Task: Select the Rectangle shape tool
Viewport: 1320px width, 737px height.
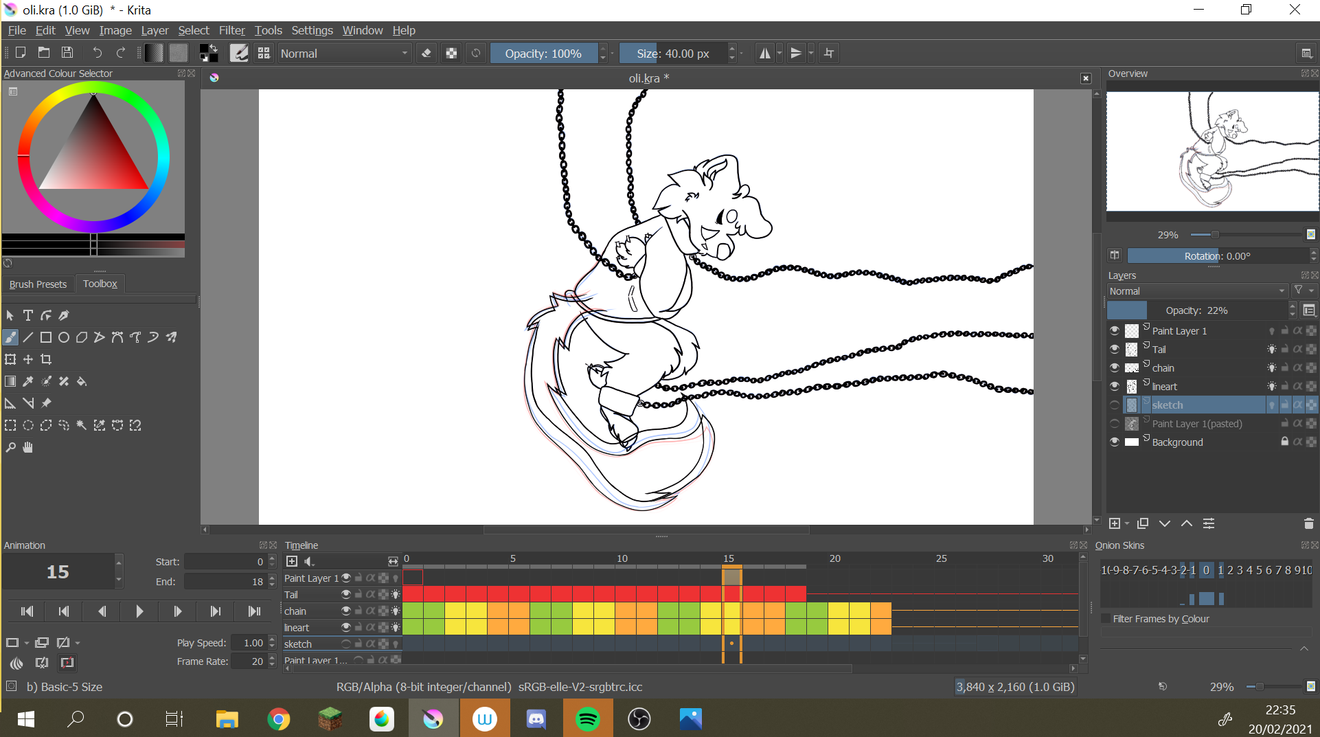Action: click(x=46, y=337)
